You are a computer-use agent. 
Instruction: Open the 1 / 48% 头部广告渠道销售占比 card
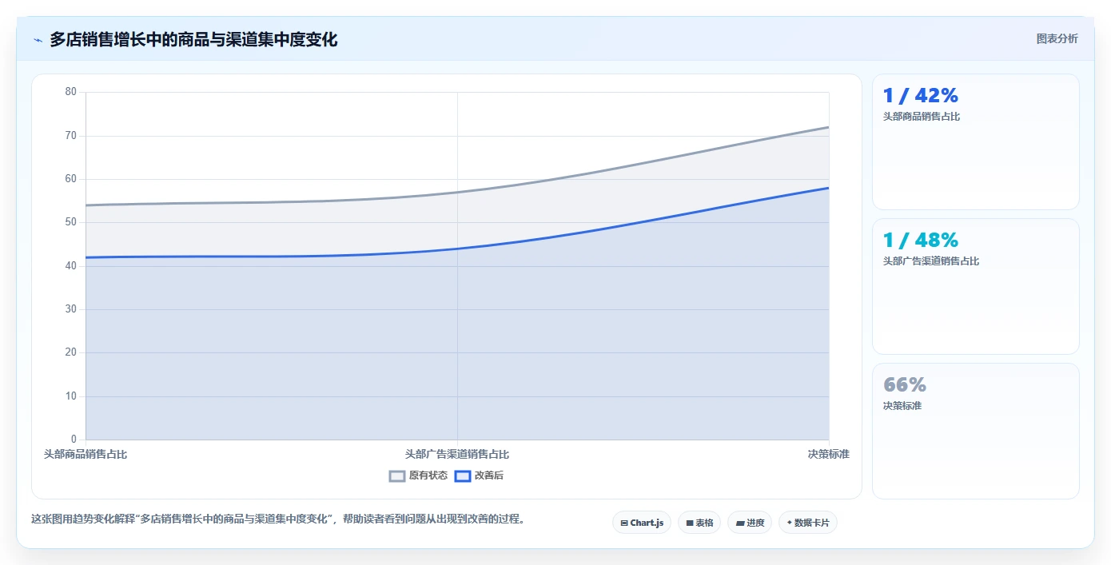pyautogui.click(x=975, y=286)
